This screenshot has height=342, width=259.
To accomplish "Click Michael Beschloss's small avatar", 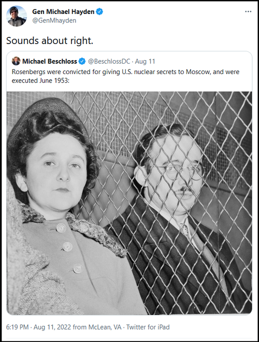I will [x=16, y=61].
